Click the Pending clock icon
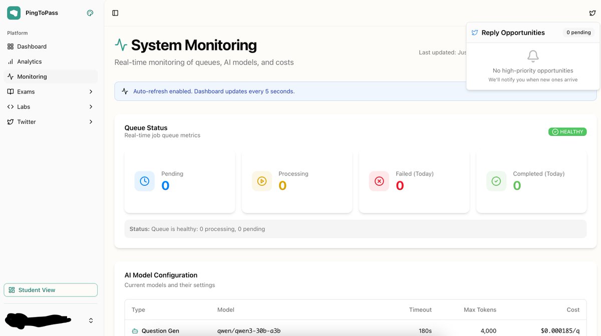The image size is (601, 336). point(145,181)
